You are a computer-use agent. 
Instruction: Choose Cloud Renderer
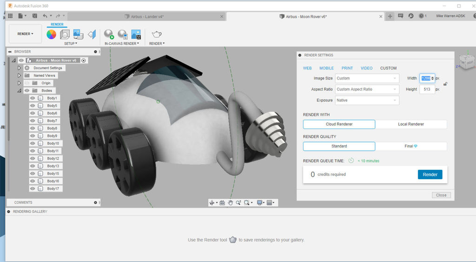[x=339, y=124]
